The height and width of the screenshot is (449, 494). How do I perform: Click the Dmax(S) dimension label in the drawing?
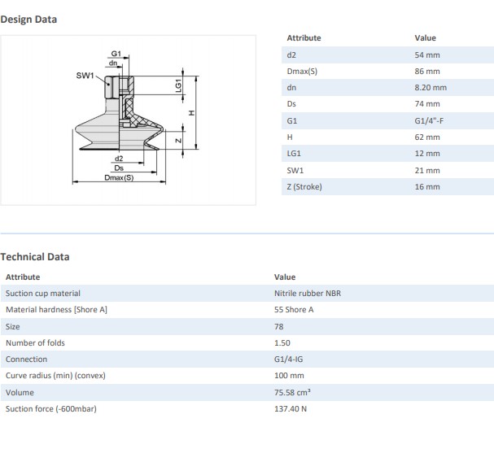tap(119, 177)
